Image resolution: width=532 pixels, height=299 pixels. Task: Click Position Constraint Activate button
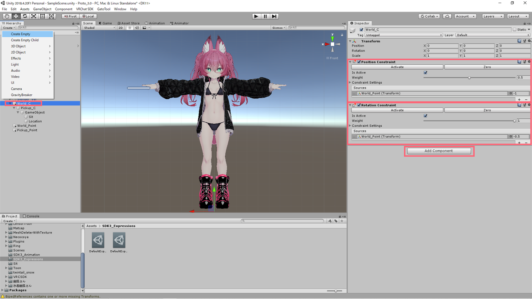coord(397,67)
